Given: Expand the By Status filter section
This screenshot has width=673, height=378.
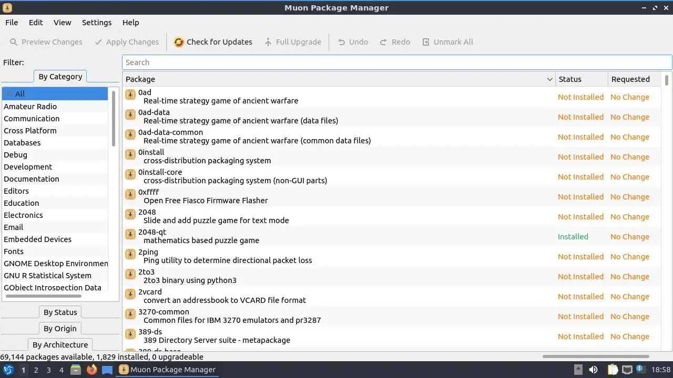Looking at the screenshot, I should (60, 312).
